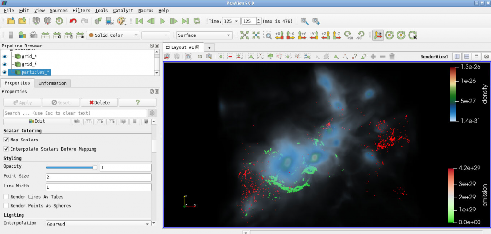
Task: Hide the particles_* source with eye icon
Action: [x=5, y=72]
